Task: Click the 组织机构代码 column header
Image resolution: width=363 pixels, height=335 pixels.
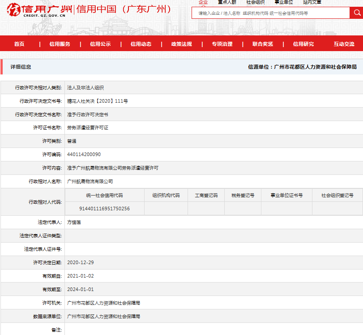Action: [x=166, y=196]
